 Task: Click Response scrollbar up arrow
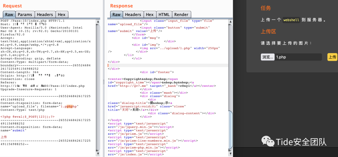[x=230, y=22]
